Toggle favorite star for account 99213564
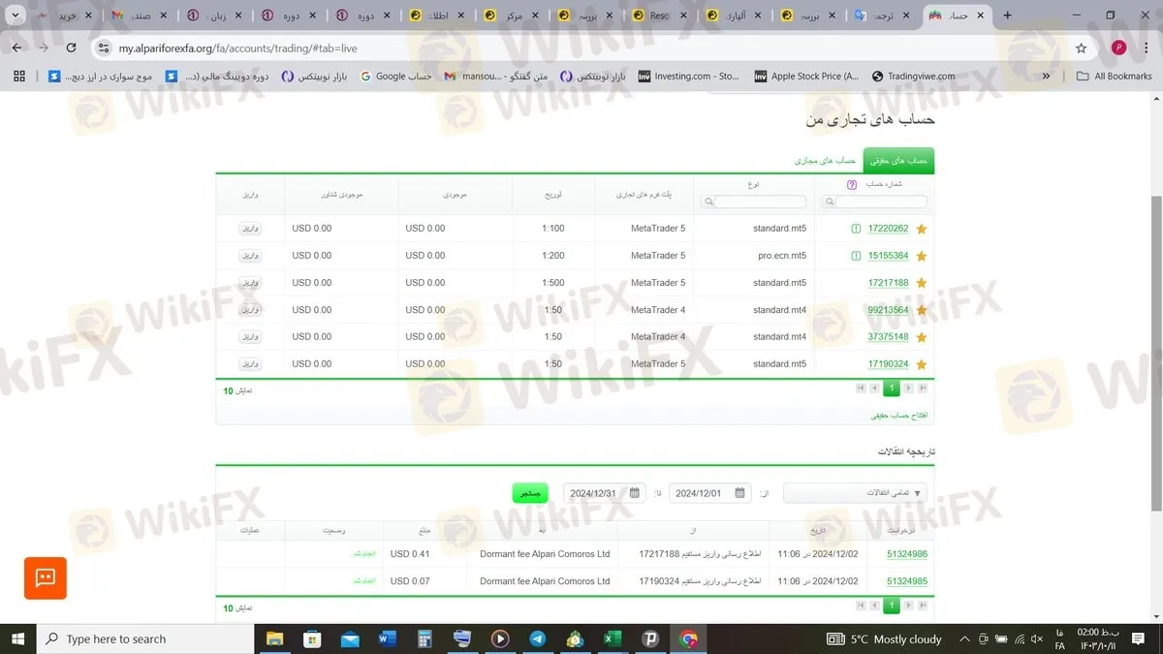Screen dimensions: 1163x654 point(922,310)
